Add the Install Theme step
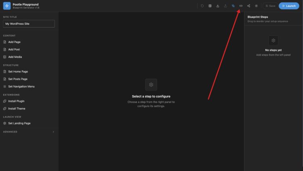303x171 pixels. click(29, 109)
